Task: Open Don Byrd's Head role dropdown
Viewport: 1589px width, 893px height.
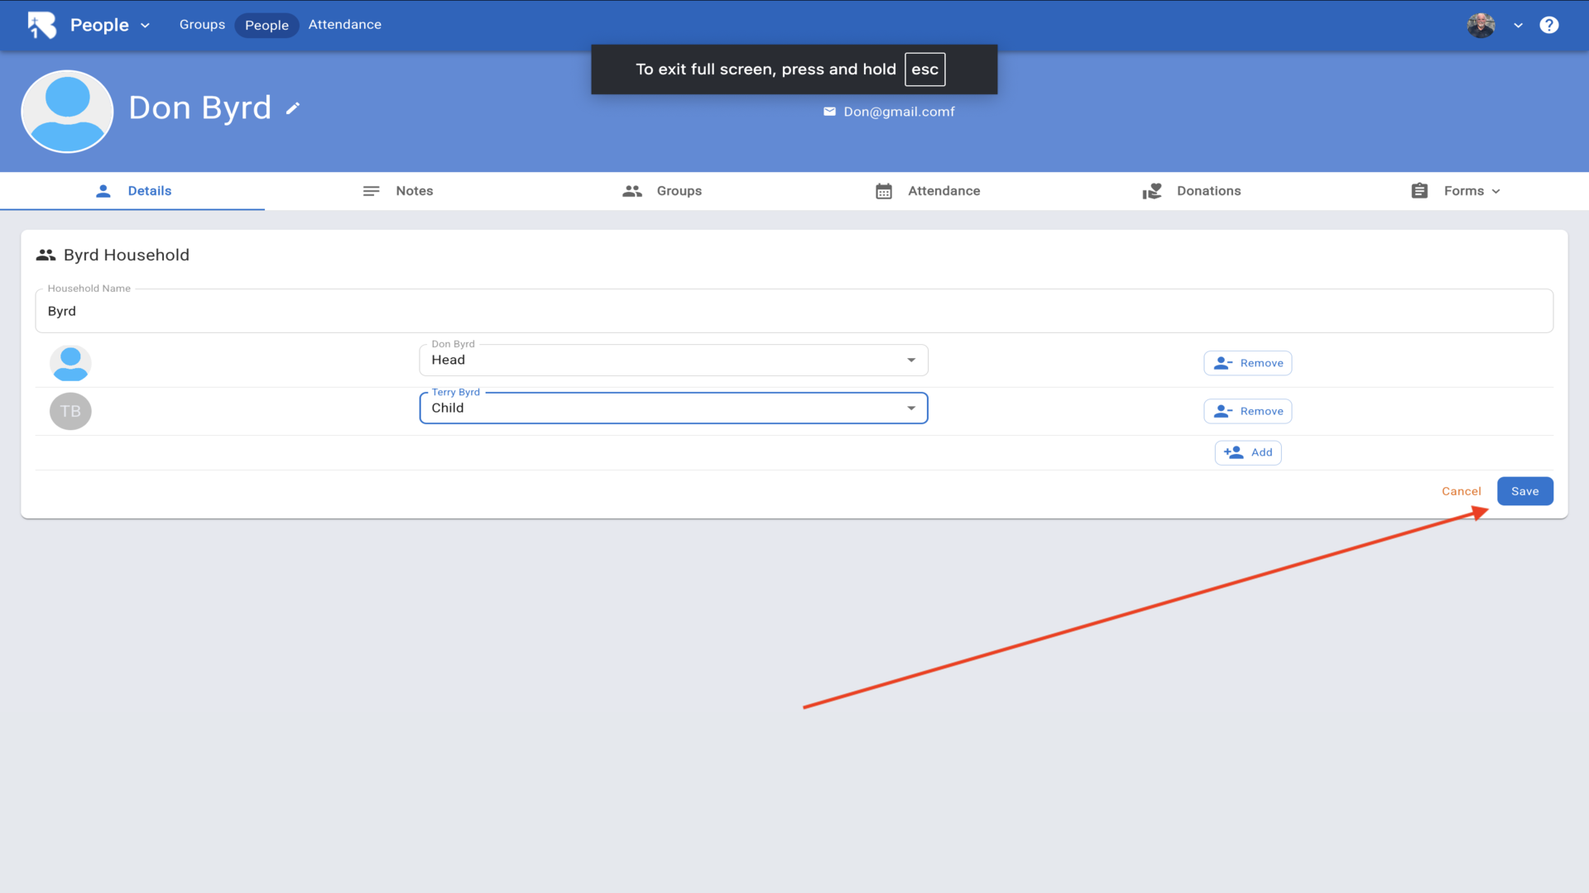Action: (x=673, y=361)
